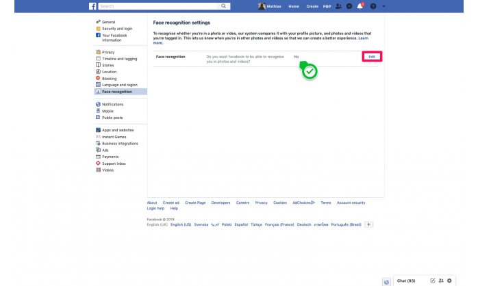
Task: Click the plus button for more languages
Action: pyautogui.click(x=368, y=224)
